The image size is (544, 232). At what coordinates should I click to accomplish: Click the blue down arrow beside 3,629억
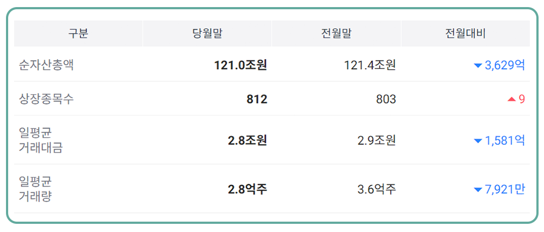478,66
